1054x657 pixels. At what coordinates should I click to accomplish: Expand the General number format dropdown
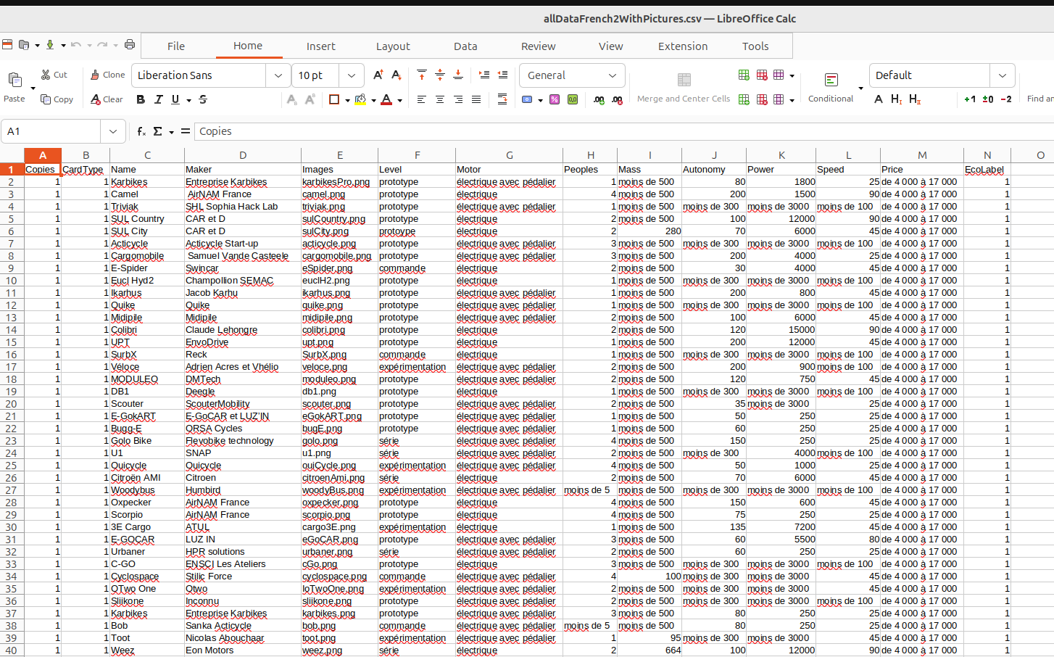613,75
